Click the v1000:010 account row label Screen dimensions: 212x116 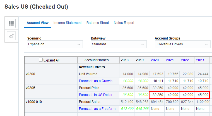34,102
